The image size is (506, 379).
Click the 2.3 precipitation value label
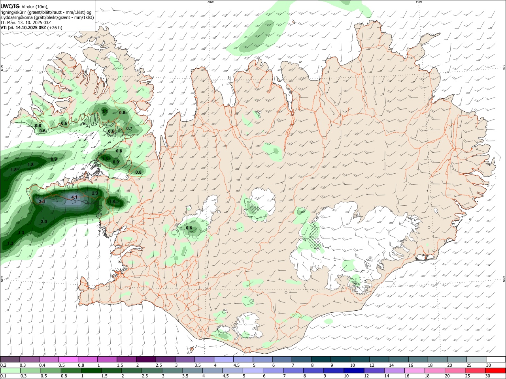click(x=95, y=193)
